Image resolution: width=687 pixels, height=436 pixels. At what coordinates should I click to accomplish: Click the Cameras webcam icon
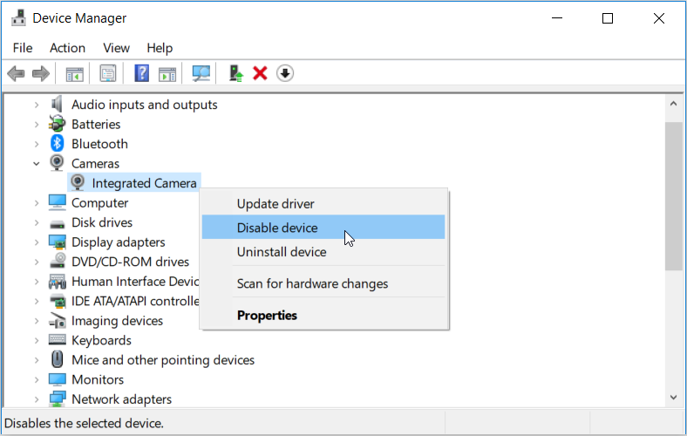pos(57,163)
